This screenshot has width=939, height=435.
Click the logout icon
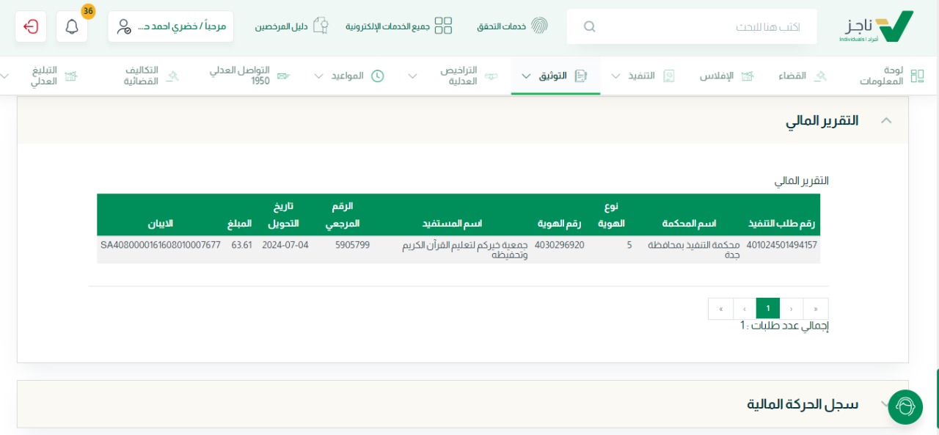click(31, 26)
